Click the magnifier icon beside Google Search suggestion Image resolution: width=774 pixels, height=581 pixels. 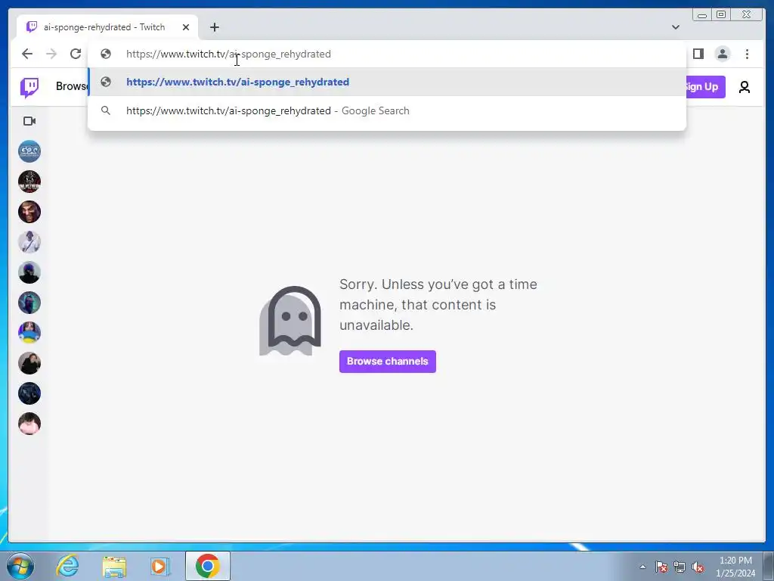click(106, 110)
